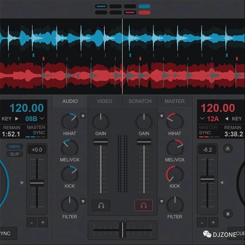Click left deck blue jog wheel
The width and height of the screenshot is (245, 245).
4,183
